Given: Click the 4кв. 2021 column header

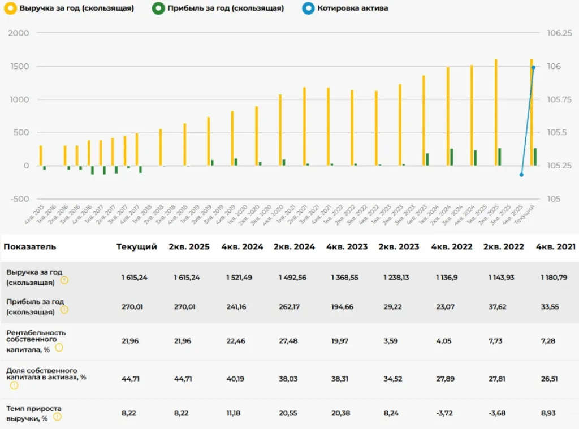Looking at the screenshot, I should click(x=556, y=247).
